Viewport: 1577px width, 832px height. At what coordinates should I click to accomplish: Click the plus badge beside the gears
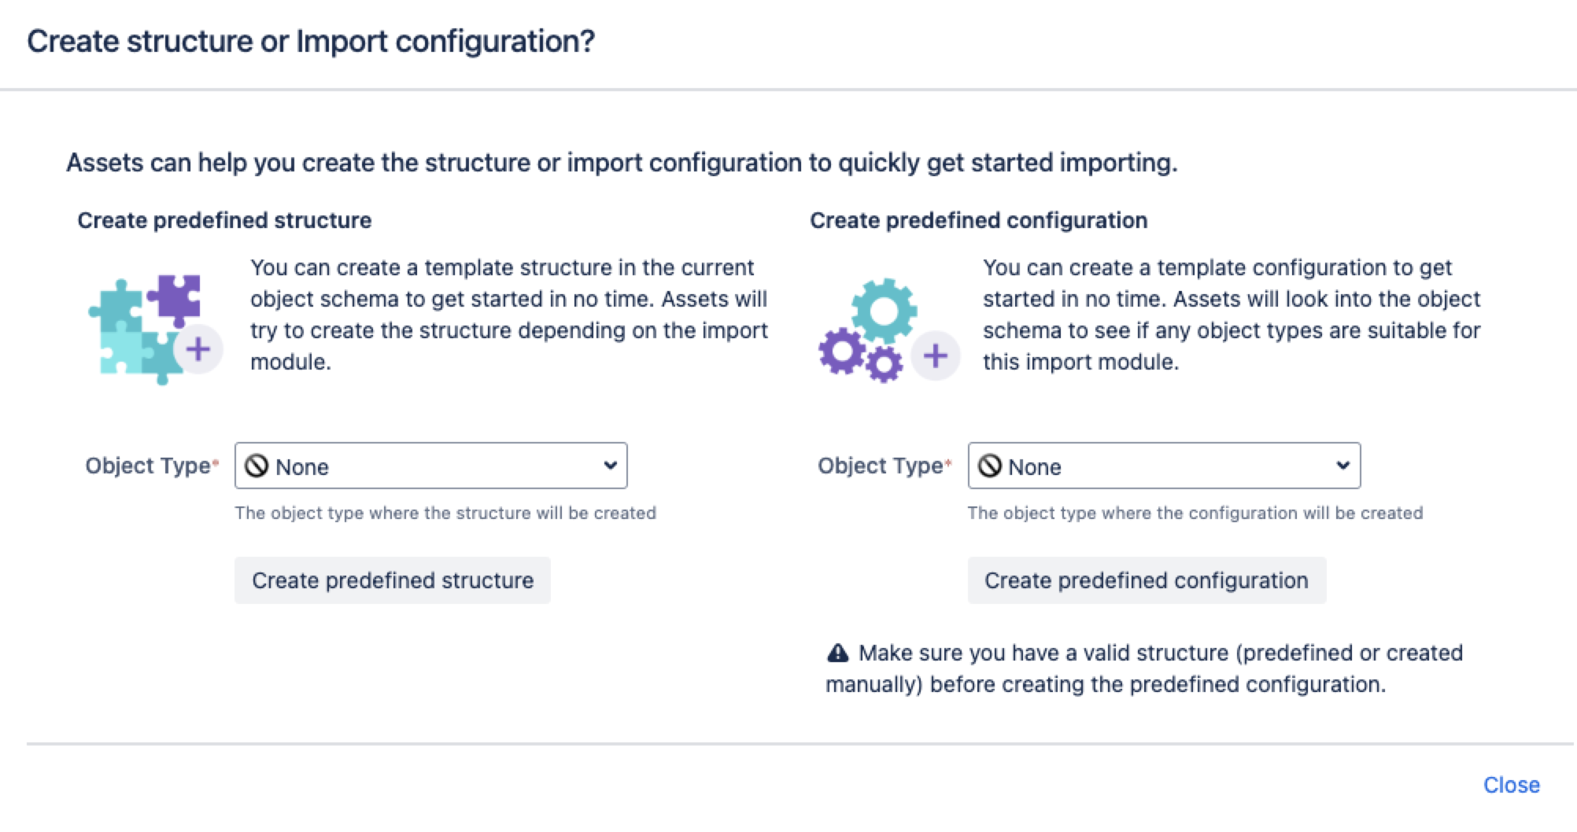(935, 355)
